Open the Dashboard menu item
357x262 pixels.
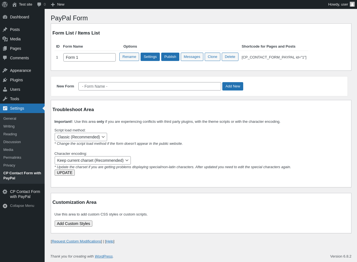point(22,17)
